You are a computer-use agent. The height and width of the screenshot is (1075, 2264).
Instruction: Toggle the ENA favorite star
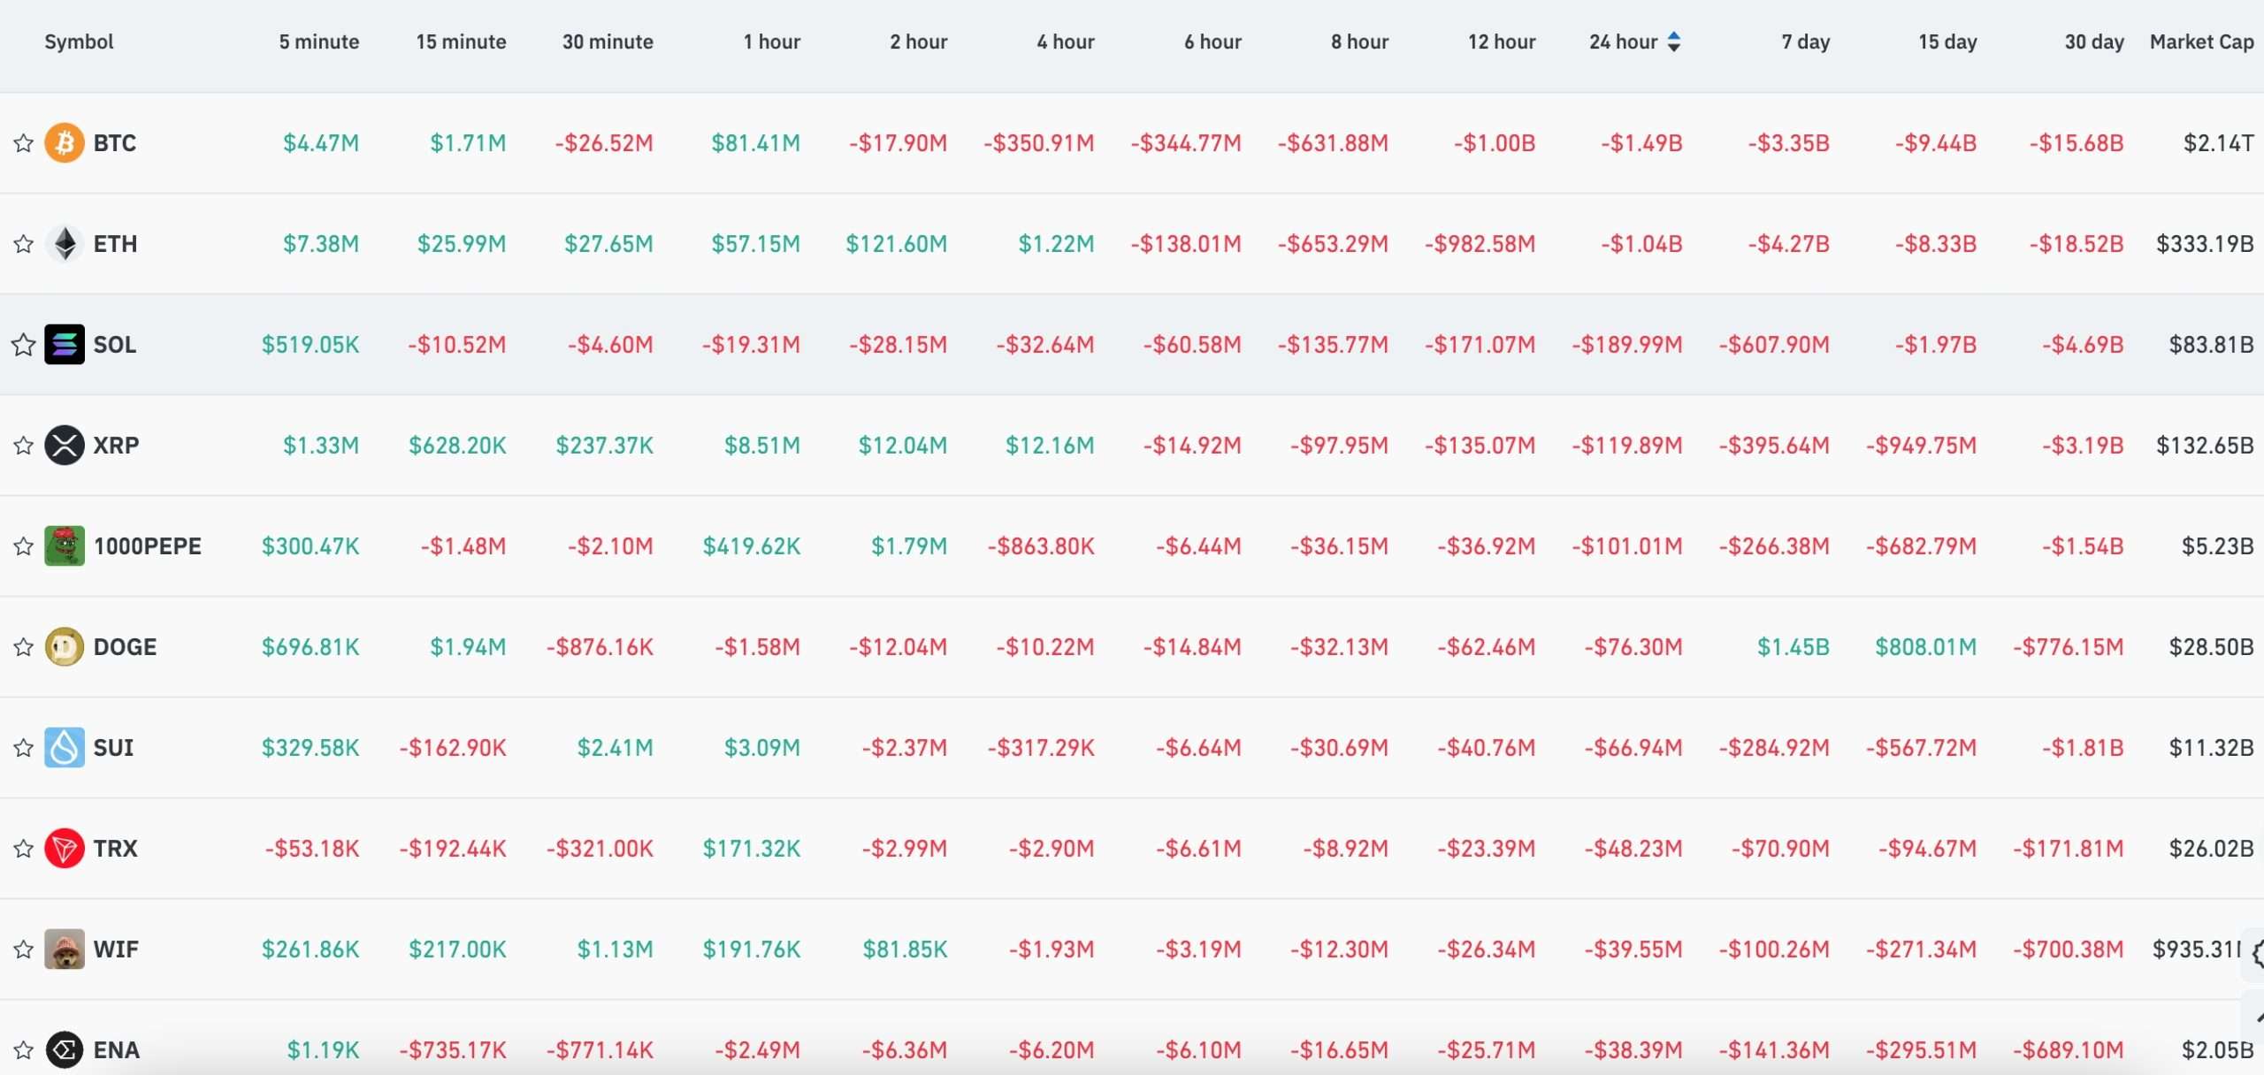(x=23, y=1049)
